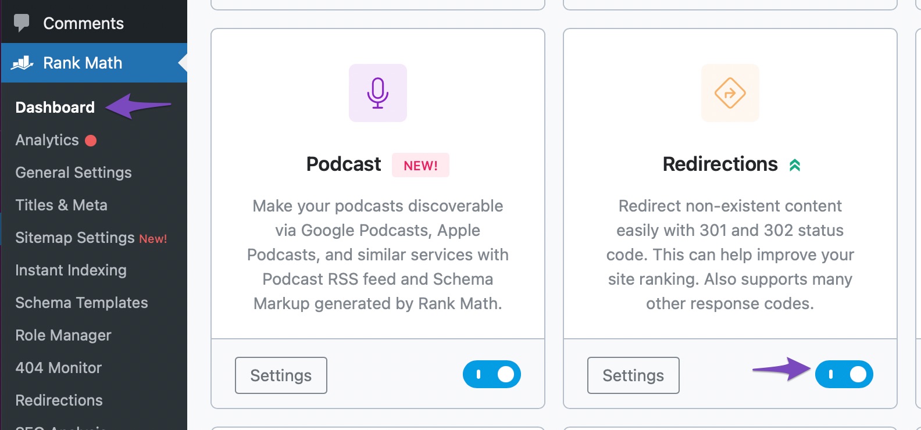Open Settings for the Podcast module
Viewport: 921px width, 430px height.
point(281,375)
